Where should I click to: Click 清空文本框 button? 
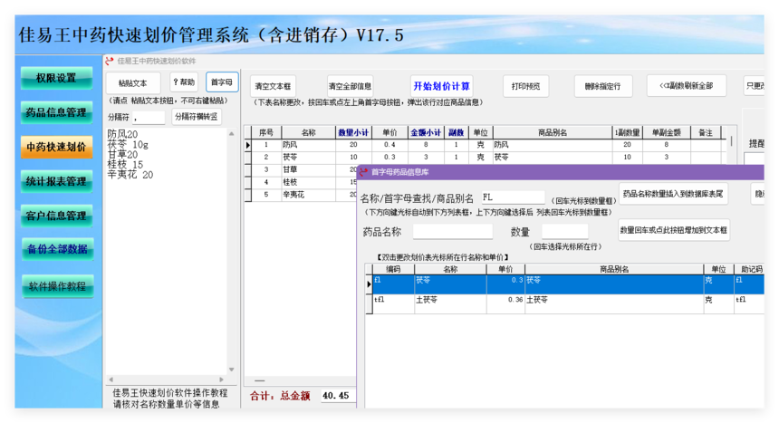coord(273,86)
